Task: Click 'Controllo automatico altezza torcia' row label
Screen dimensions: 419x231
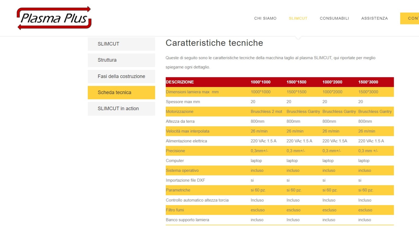Action: pos(197,200)
